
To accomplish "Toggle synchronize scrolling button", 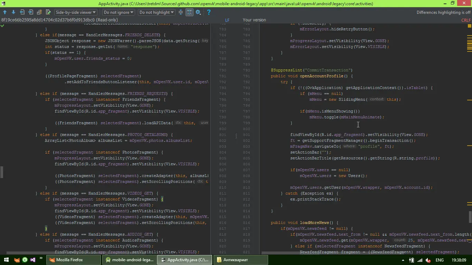I will [x=189, y=12].
